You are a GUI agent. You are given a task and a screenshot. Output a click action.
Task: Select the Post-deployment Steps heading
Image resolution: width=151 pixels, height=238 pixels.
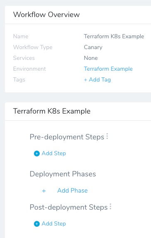69,207
